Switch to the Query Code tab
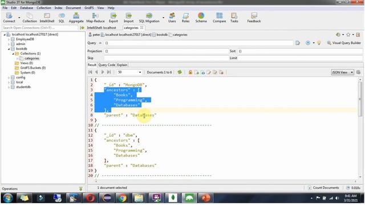The width and height of the screenshot is (365, 205). click(107, 65)
